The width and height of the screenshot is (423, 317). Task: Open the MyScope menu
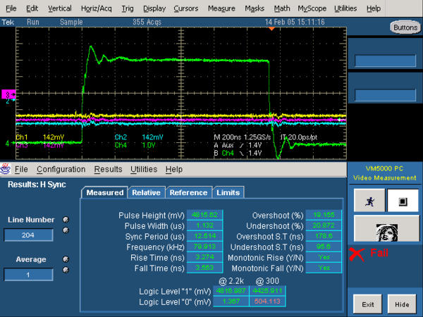click(x=312, y=8)
